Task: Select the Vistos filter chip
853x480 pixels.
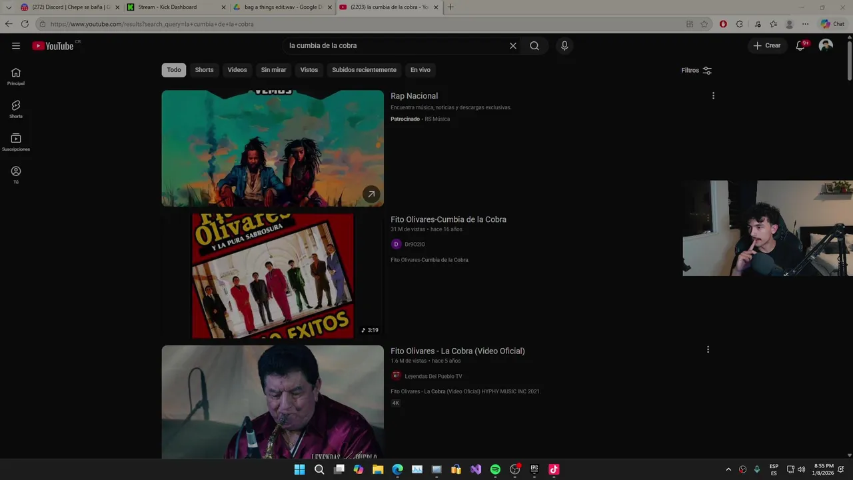Action: (x=309, y=70)
